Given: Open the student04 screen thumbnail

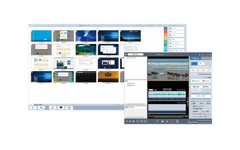Looking at the screenshot, I should [x=108, y=36].
